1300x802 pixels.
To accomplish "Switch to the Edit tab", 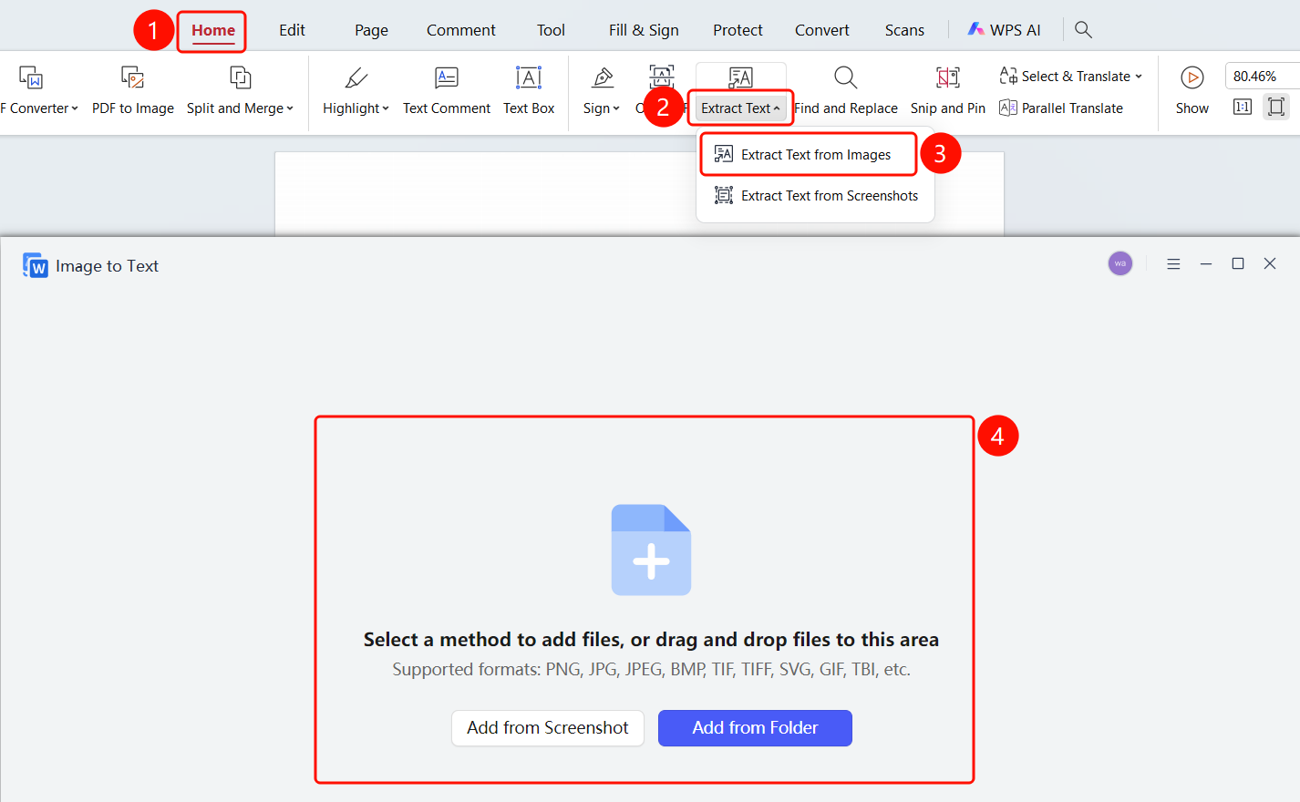I will click(292, 30).
